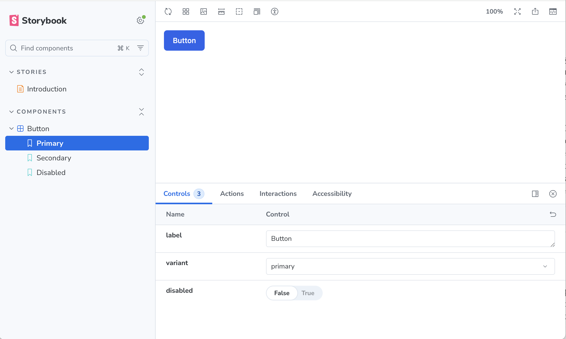
Task: Open accessibility vision simulator icon
Action: (275, 11)
